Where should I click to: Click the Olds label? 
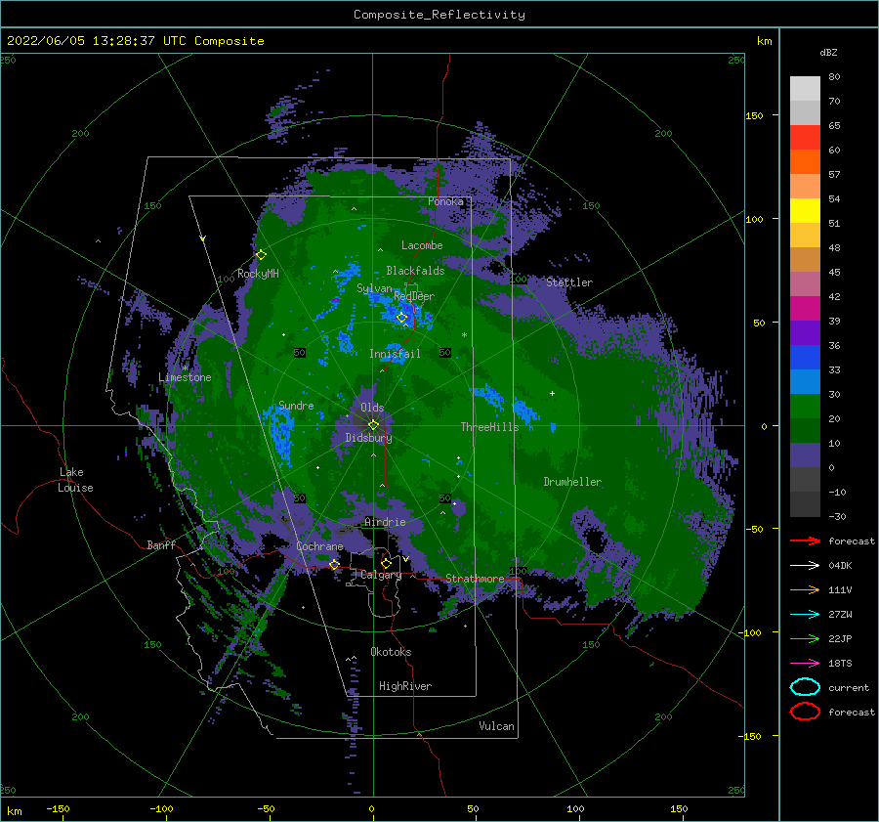(372, 408)
